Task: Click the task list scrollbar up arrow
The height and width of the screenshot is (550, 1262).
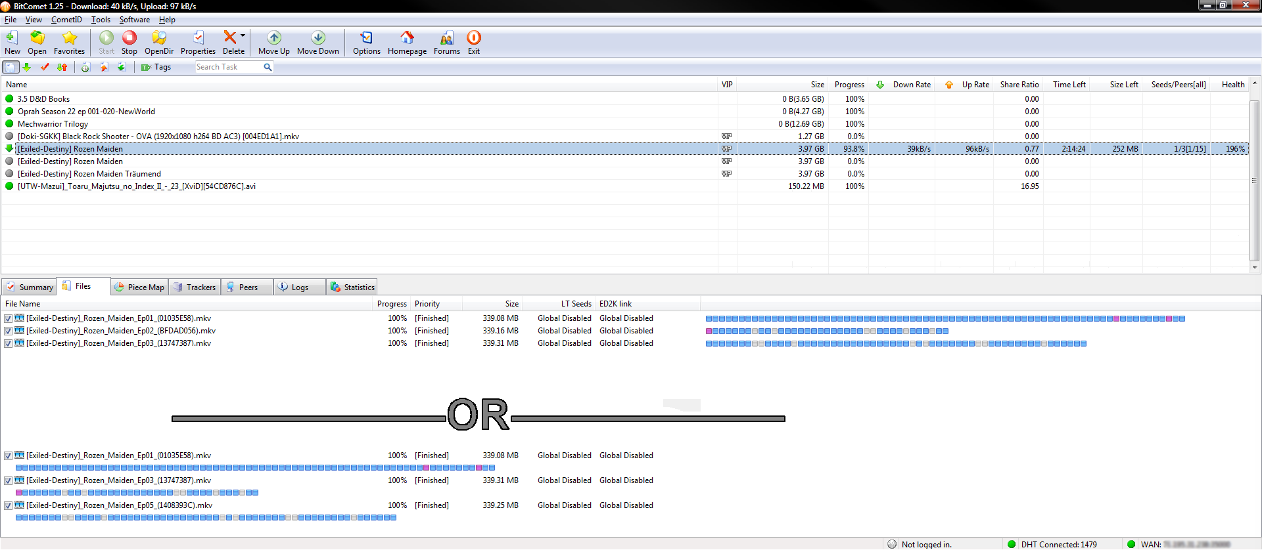Action: click(1255, 83)
